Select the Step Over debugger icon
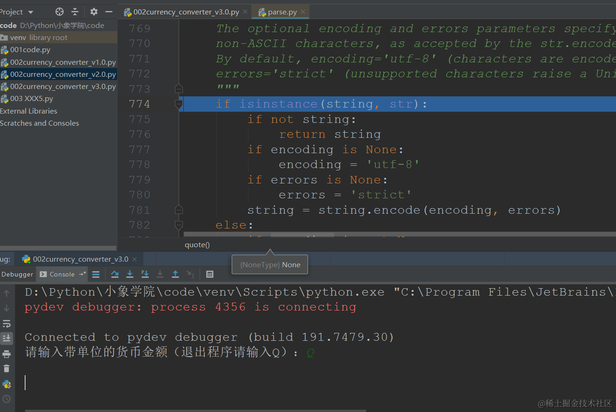The image size is (616, 412). pyautogui.click(x=114, y=274)
